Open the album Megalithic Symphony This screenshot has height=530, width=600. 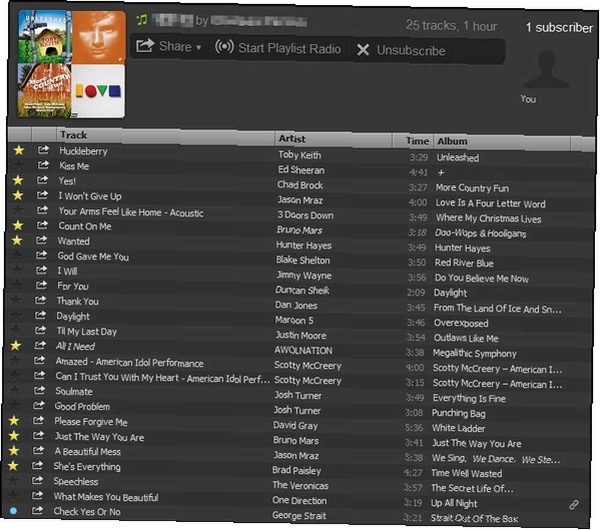(475, 353)
